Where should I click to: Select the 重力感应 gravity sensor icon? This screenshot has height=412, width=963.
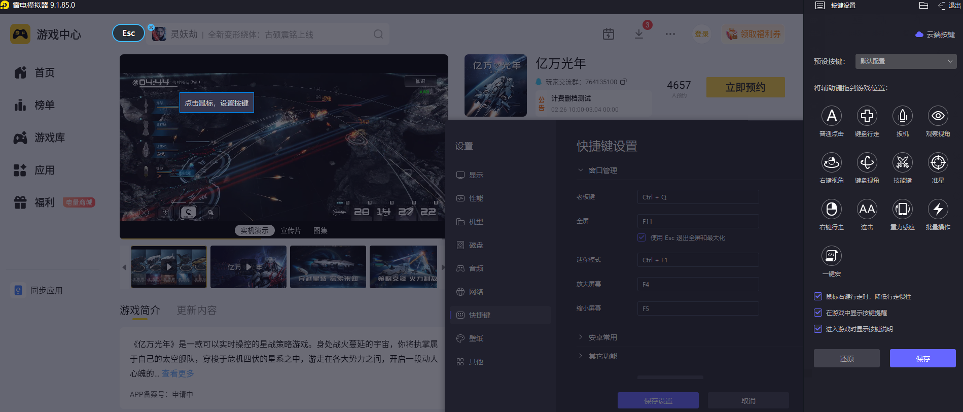point(902,210)
